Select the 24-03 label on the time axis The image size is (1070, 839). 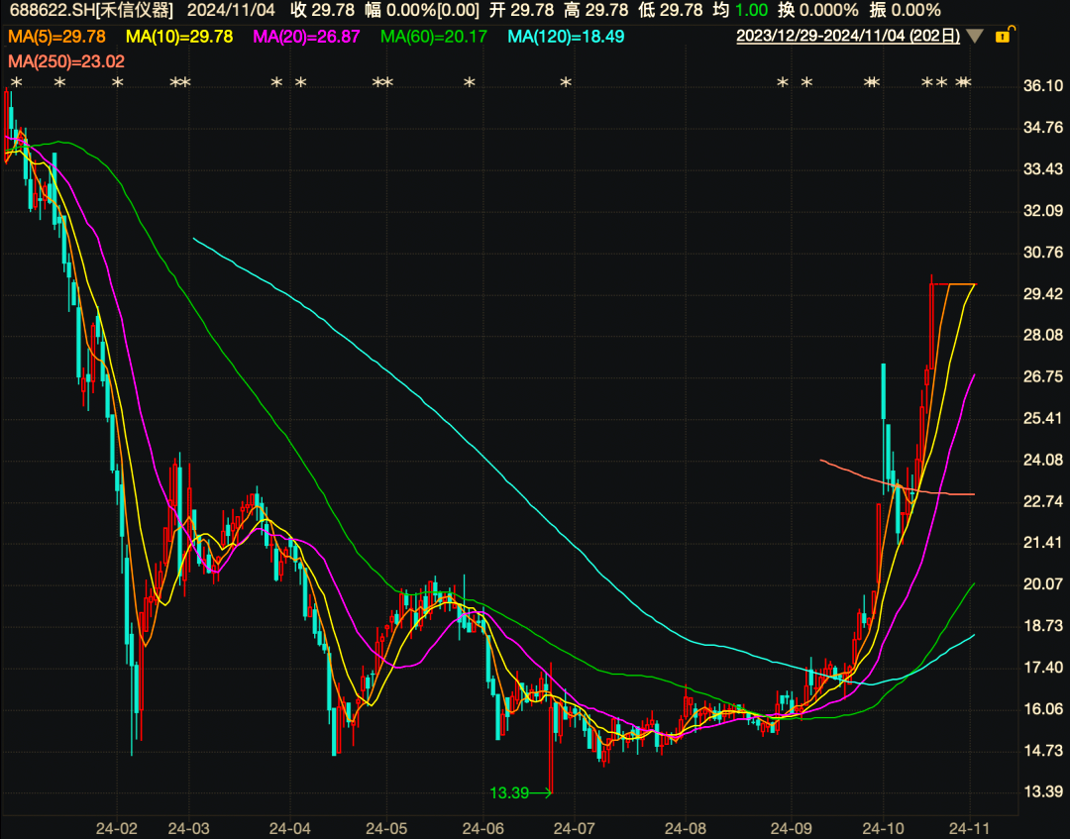coord(188,827)
